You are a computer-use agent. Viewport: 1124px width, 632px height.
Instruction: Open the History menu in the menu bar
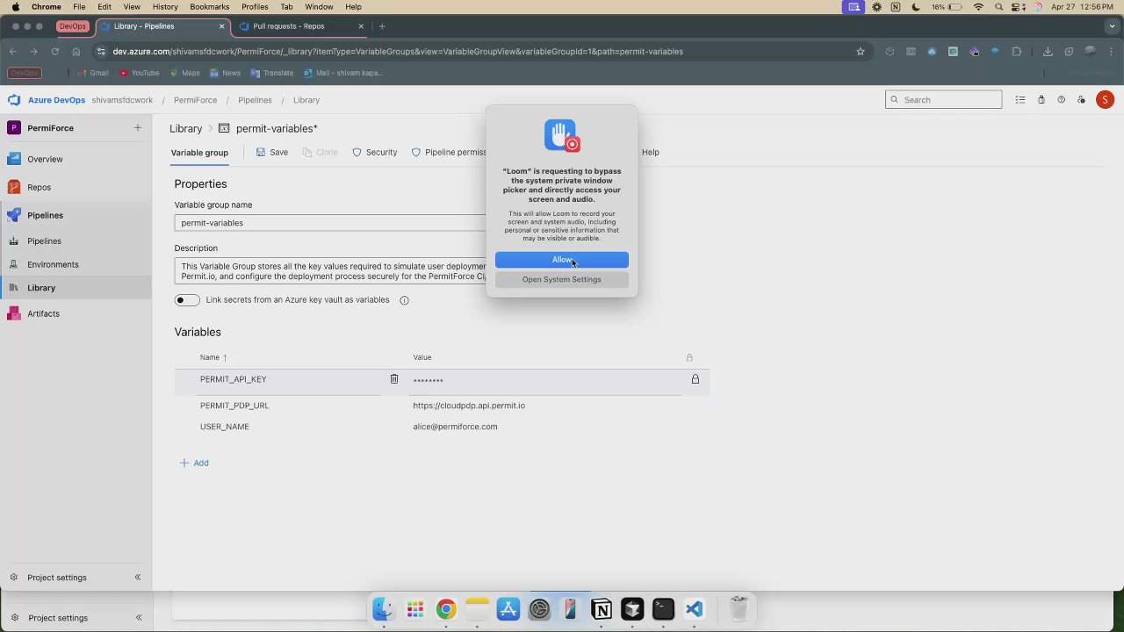tap(165, 7)
